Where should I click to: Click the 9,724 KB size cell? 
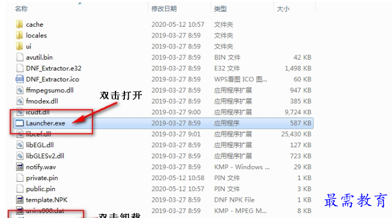coord(298,112)
